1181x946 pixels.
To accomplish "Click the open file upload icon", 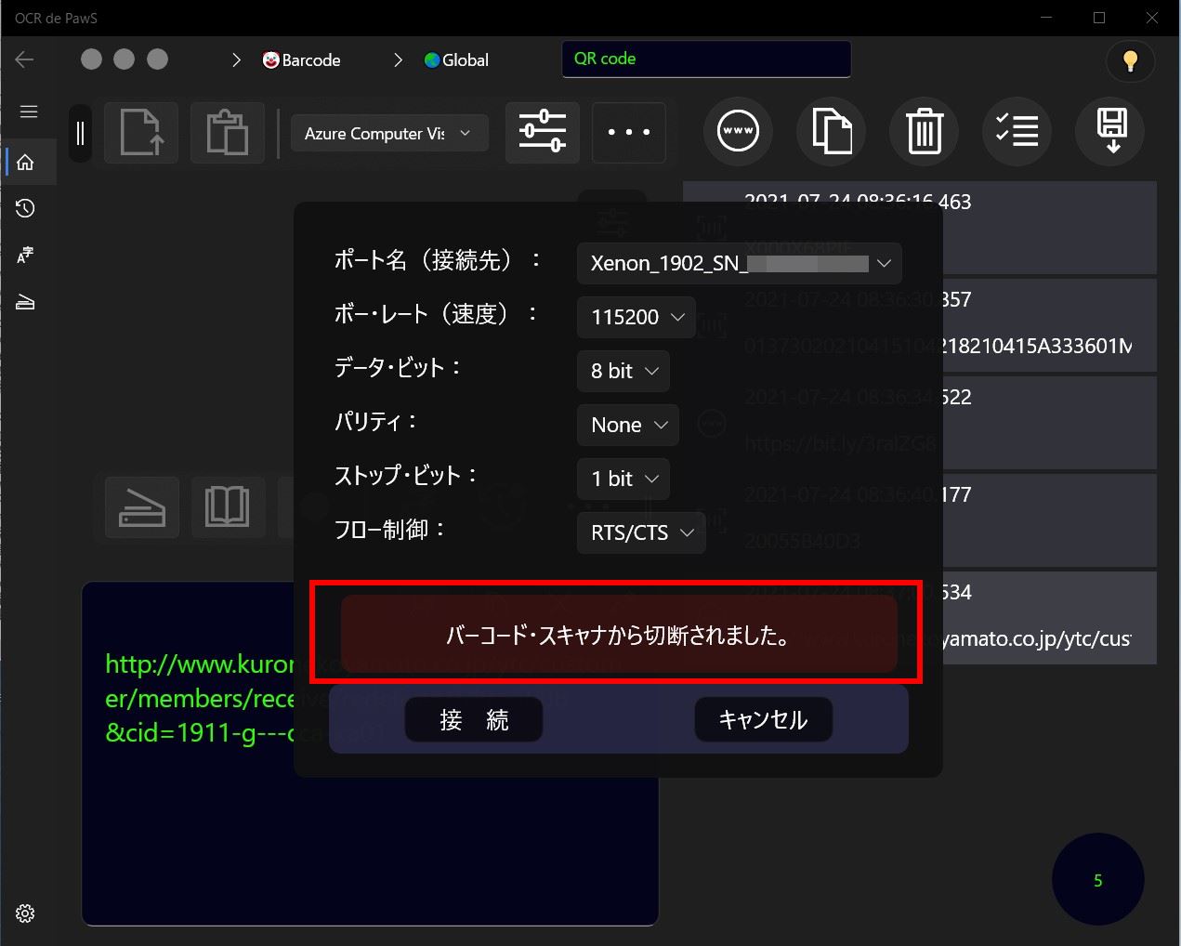I will [x=141, y=133].
